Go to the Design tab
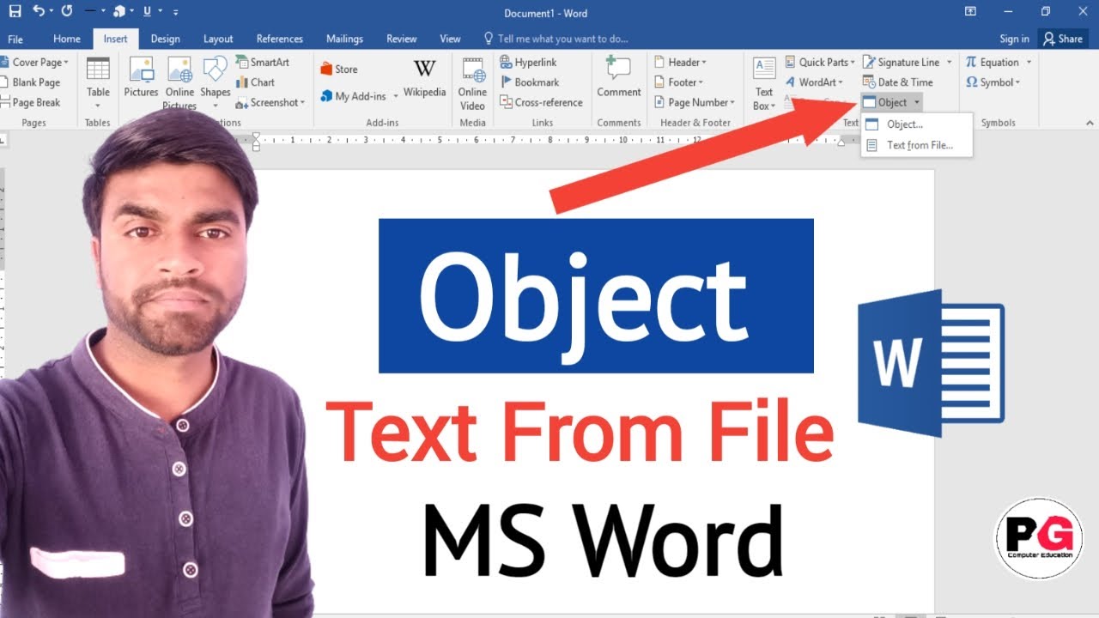1099x618 pixels. (x=165, y=39)
